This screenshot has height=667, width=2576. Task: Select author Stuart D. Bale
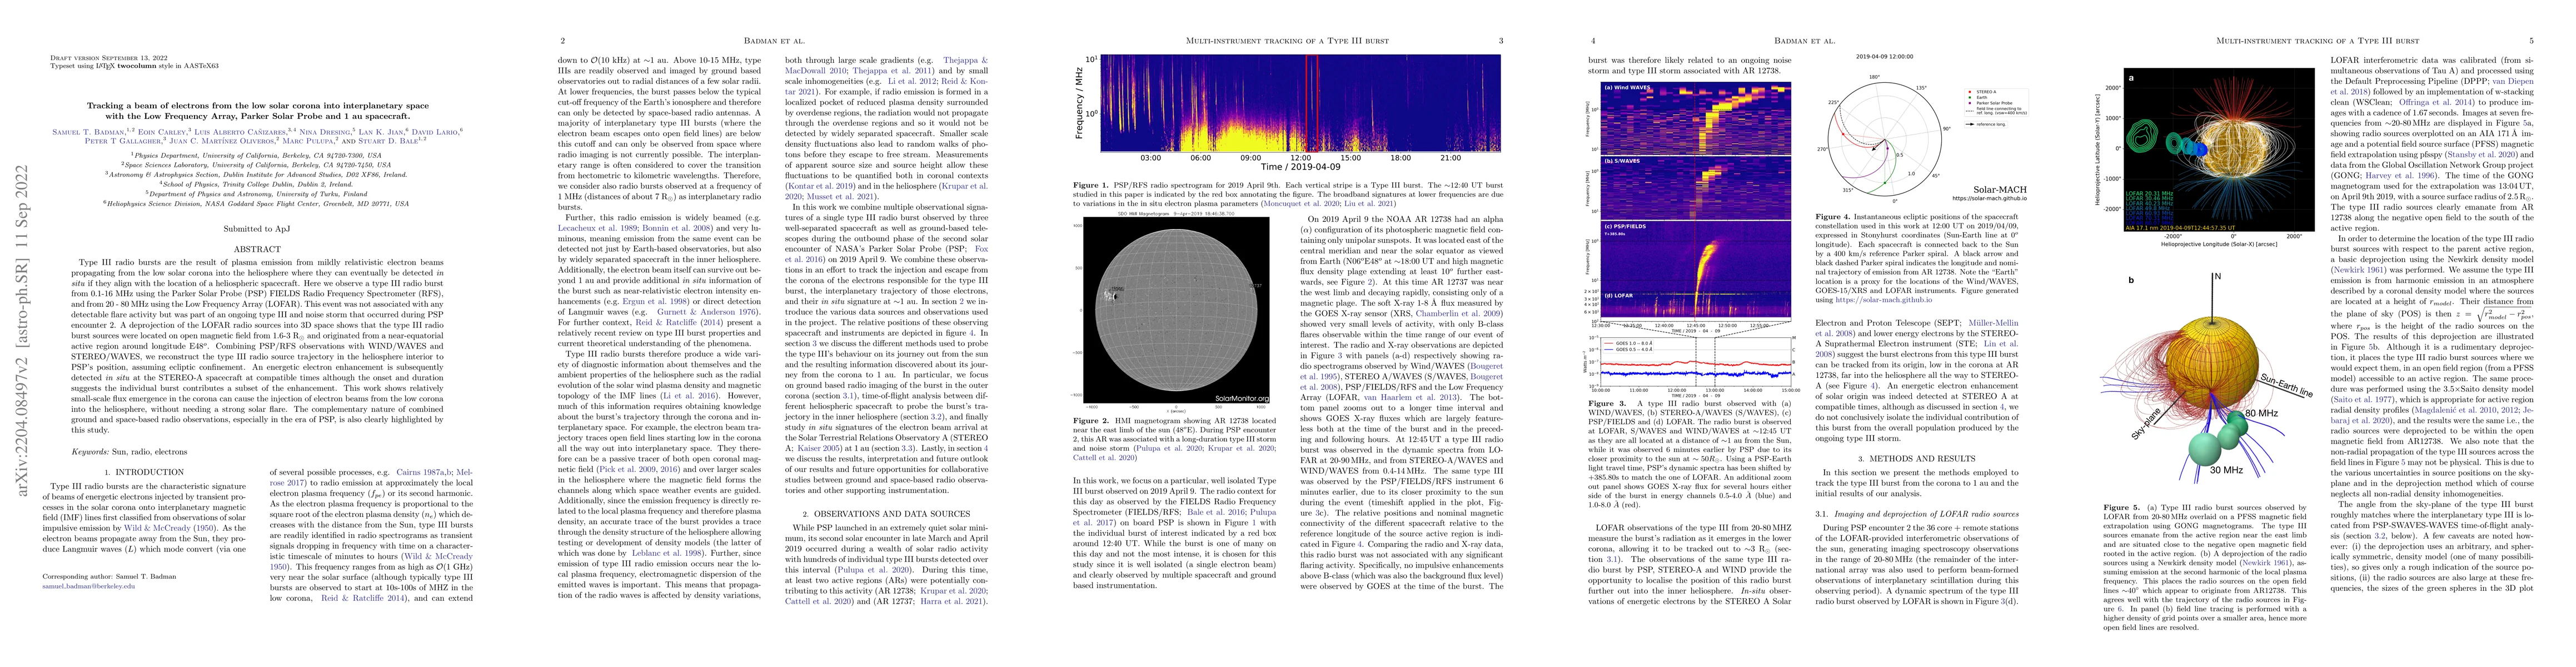388,142
